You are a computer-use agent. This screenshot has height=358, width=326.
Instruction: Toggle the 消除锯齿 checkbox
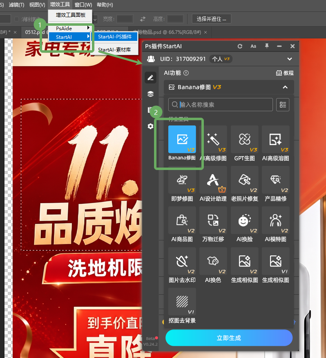17,19
